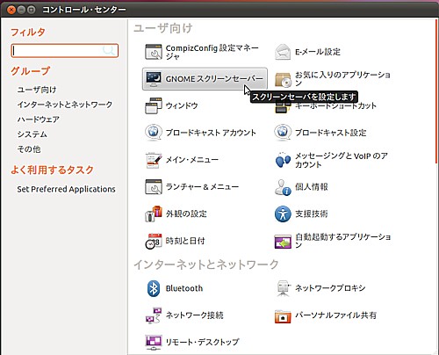
Task: Select the ユーザ向け group in the sidebar
Action: pyautogui.click(x=37, y=90)
